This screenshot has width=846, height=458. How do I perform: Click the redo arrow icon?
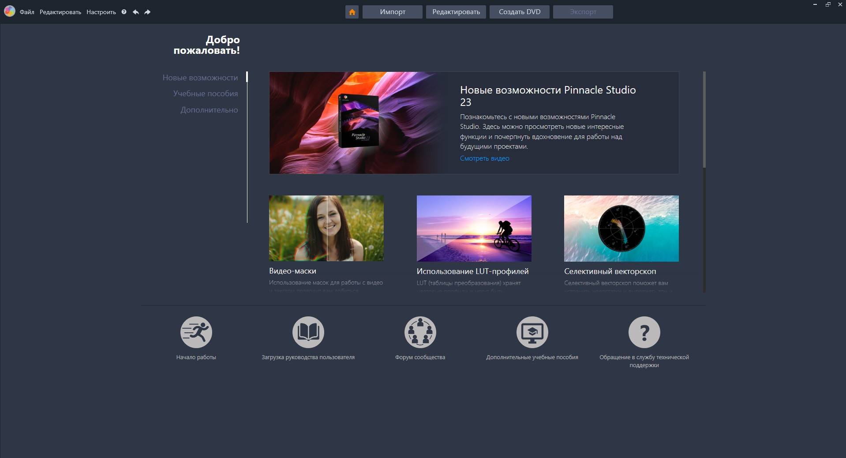point(147,12)
